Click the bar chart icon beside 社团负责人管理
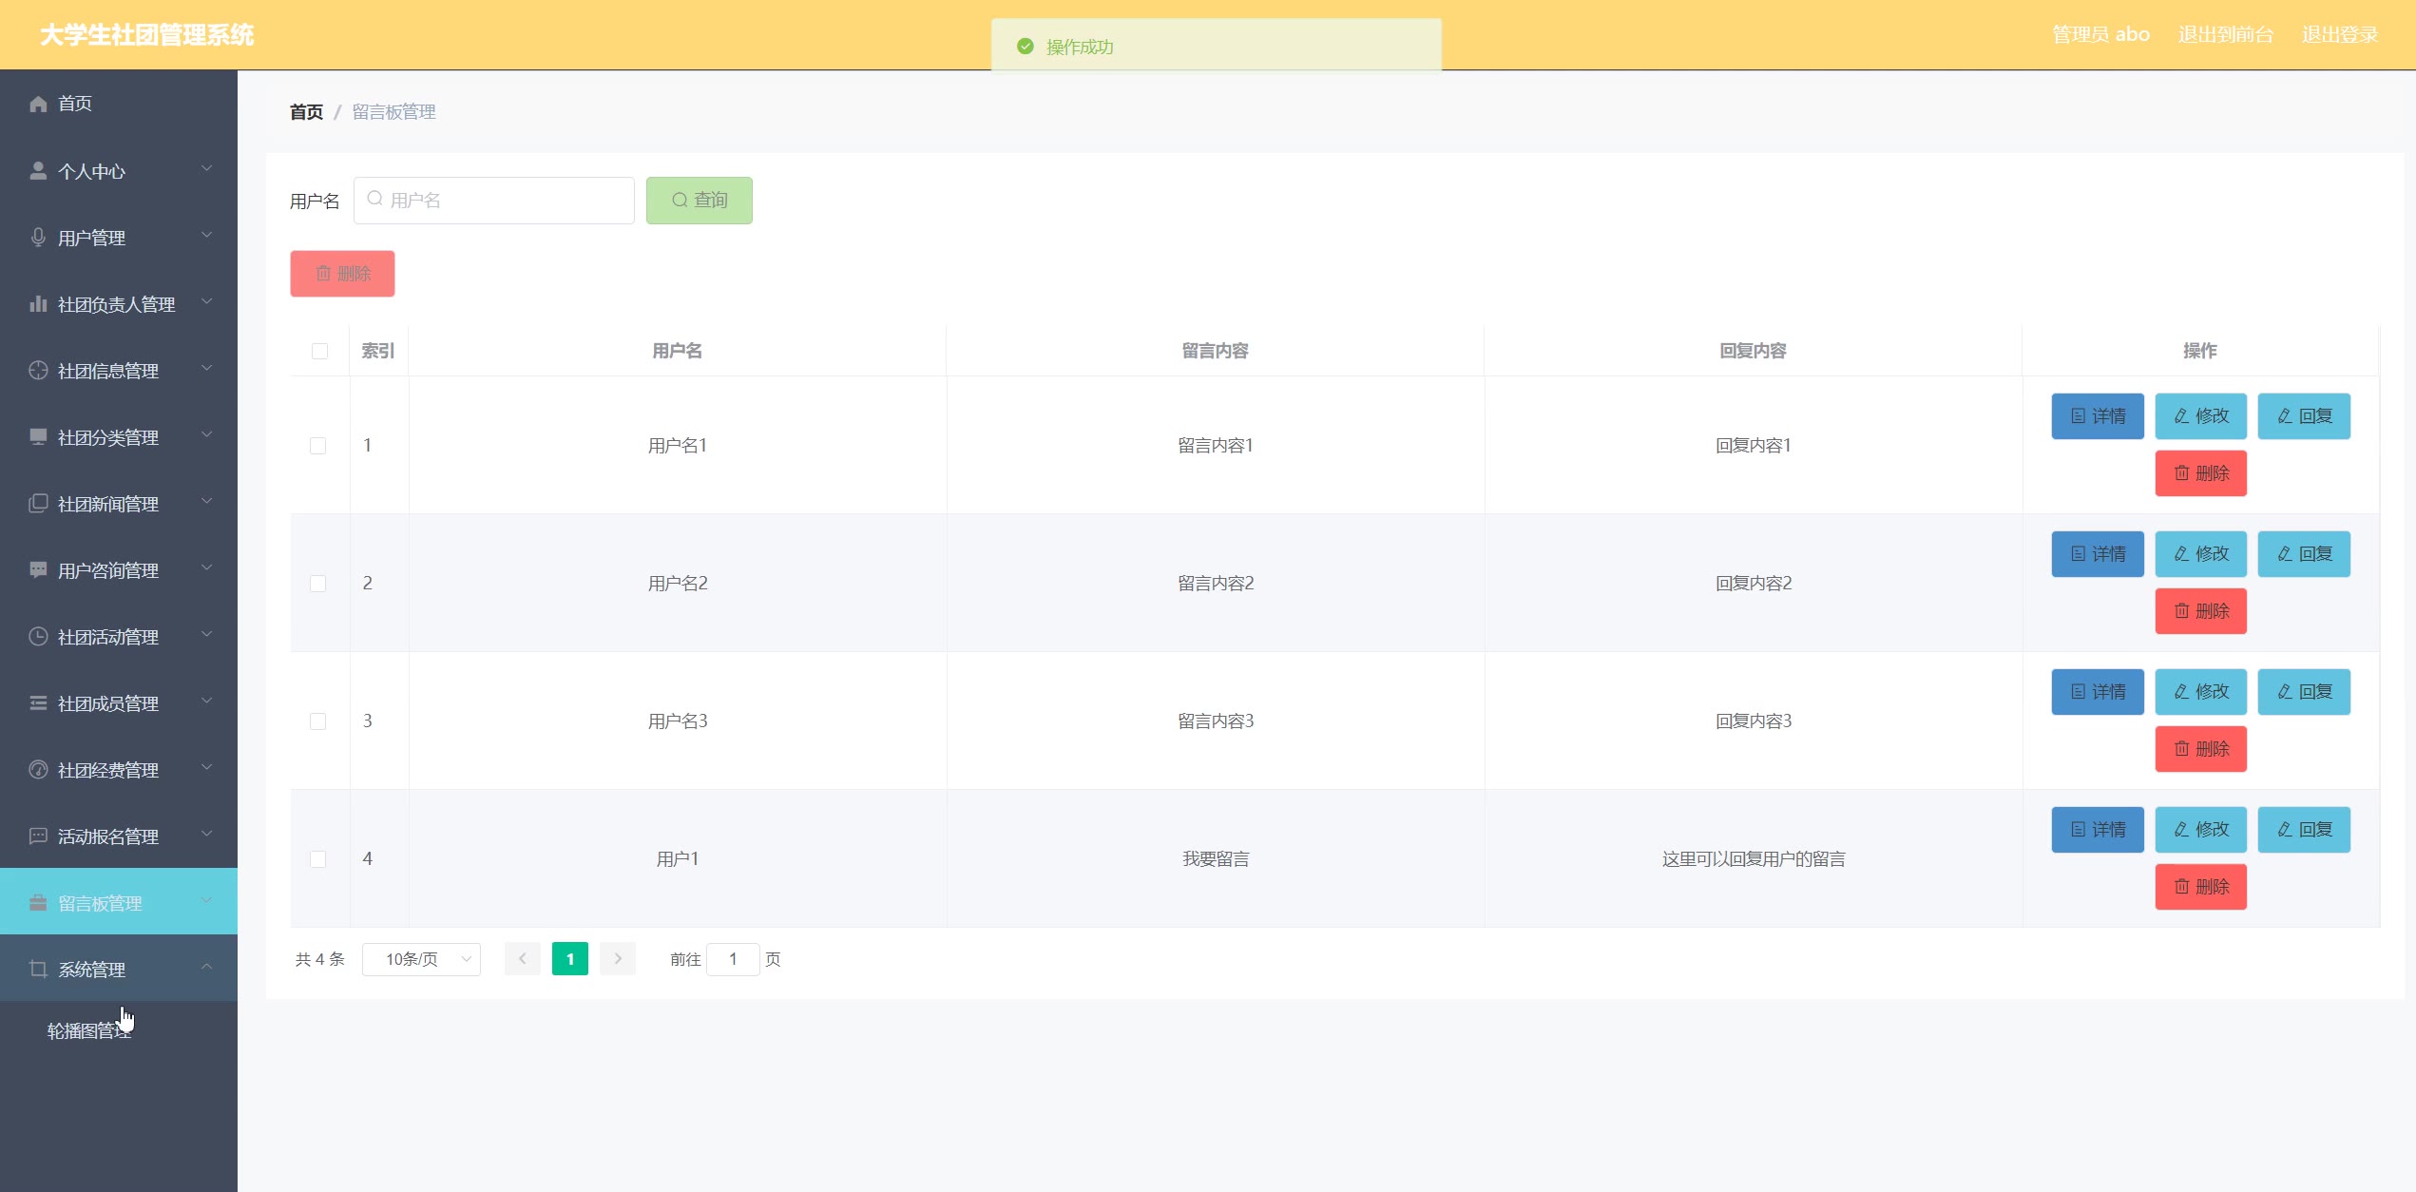 [38, 304]
